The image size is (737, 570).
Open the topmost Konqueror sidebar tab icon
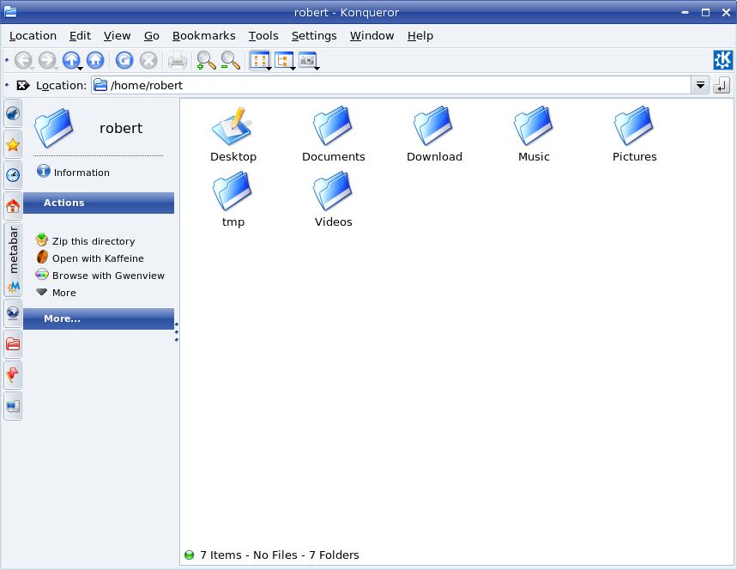tap(13, 113)
